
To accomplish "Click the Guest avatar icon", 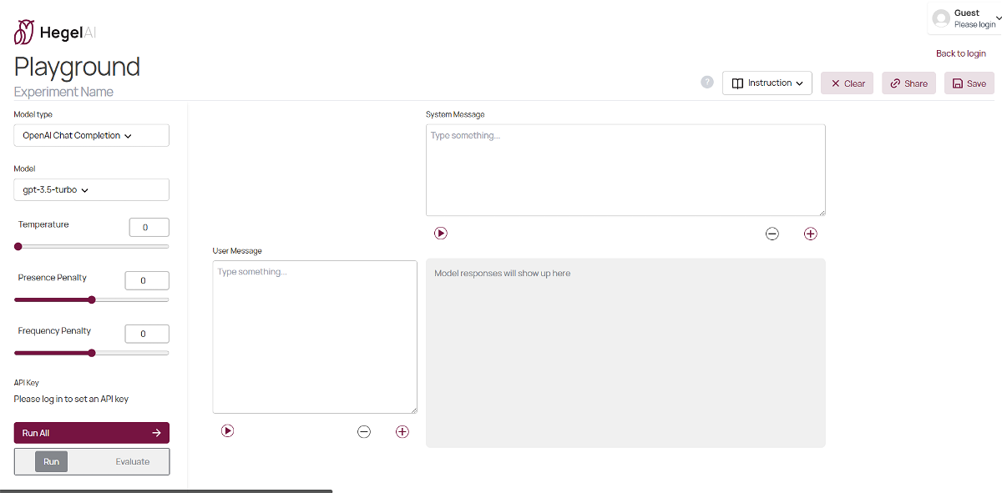I will [941, 18].
